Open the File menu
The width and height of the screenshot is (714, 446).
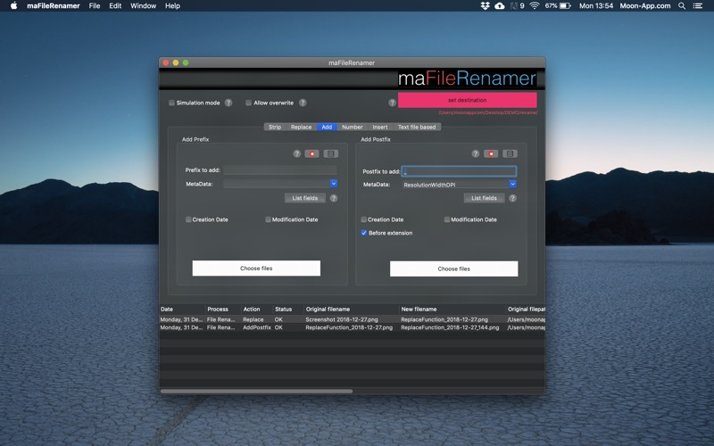tap(95, 6)
